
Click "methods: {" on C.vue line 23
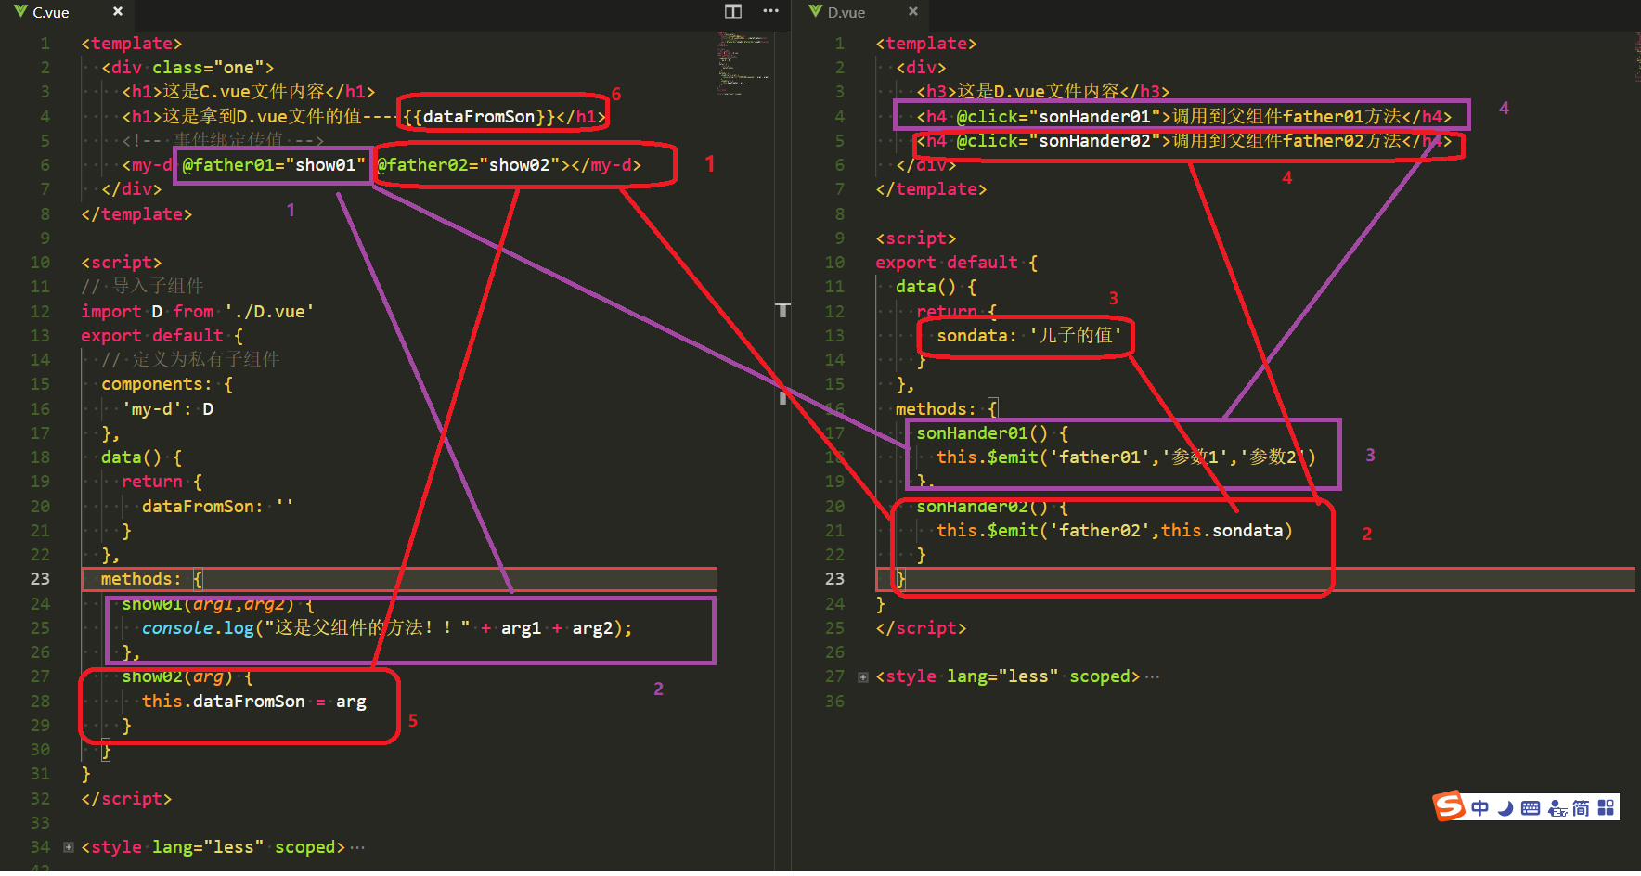(152, 579)
